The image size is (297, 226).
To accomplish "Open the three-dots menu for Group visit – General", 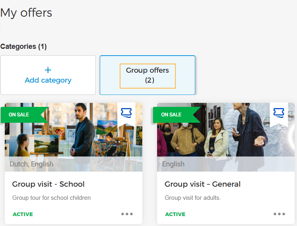I will point(279,214).
